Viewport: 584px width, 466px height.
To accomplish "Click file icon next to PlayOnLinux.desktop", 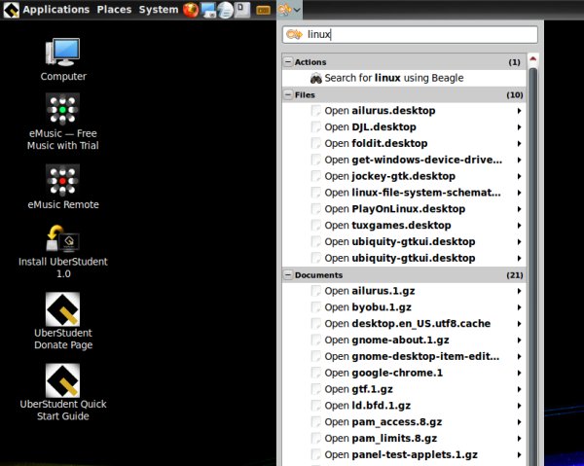I will click(x=315, y=209).
